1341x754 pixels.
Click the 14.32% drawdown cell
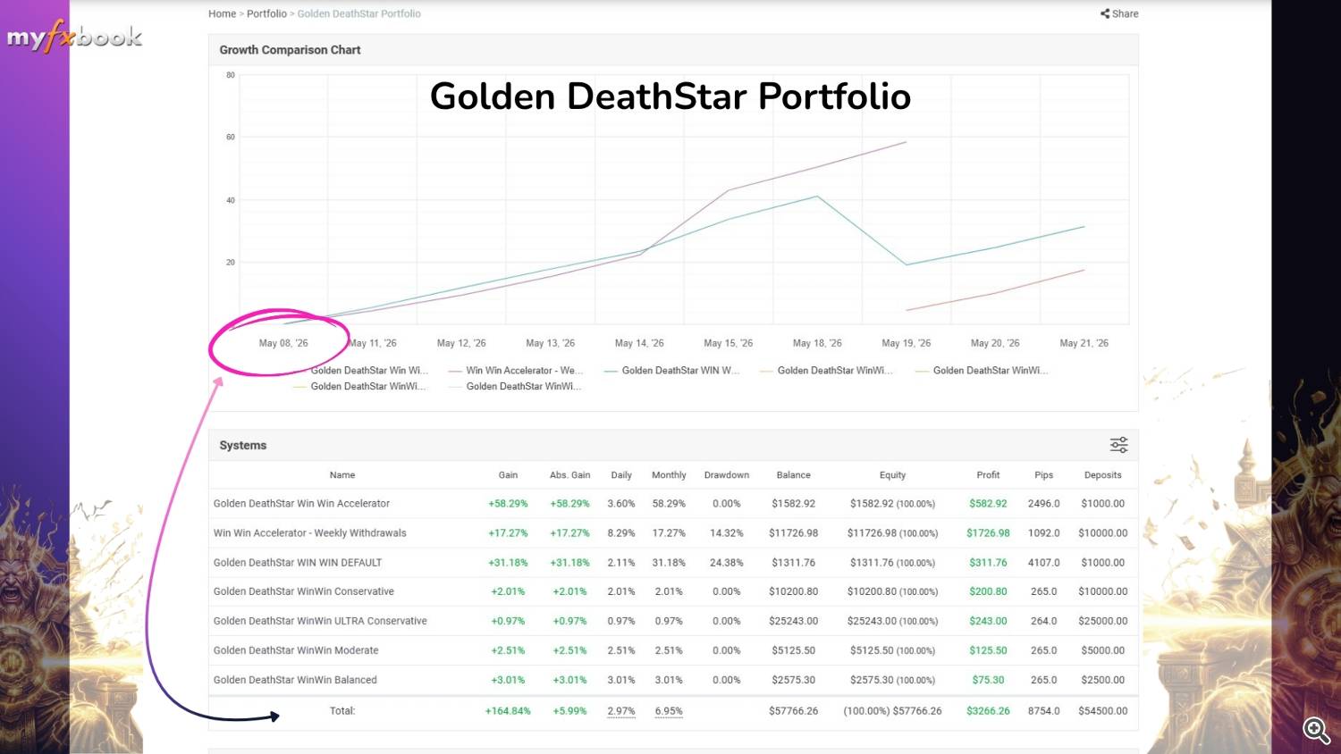727,533
